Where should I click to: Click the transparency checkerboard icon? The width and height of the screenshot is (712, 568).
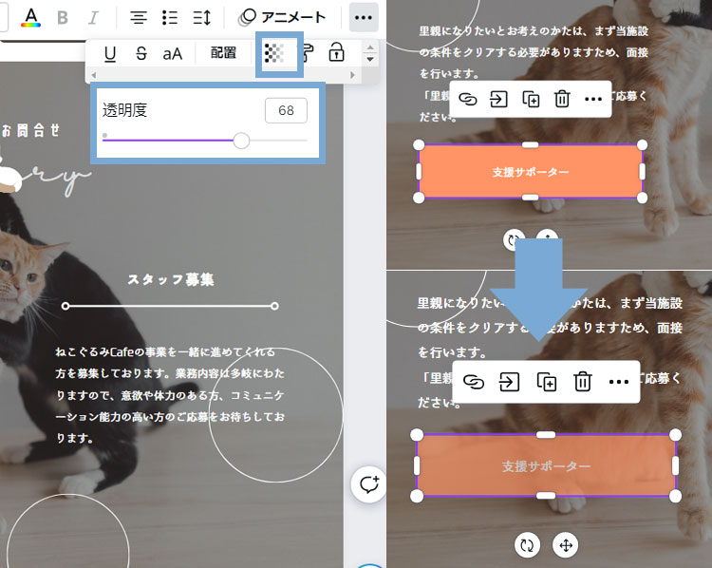[274, 53]
